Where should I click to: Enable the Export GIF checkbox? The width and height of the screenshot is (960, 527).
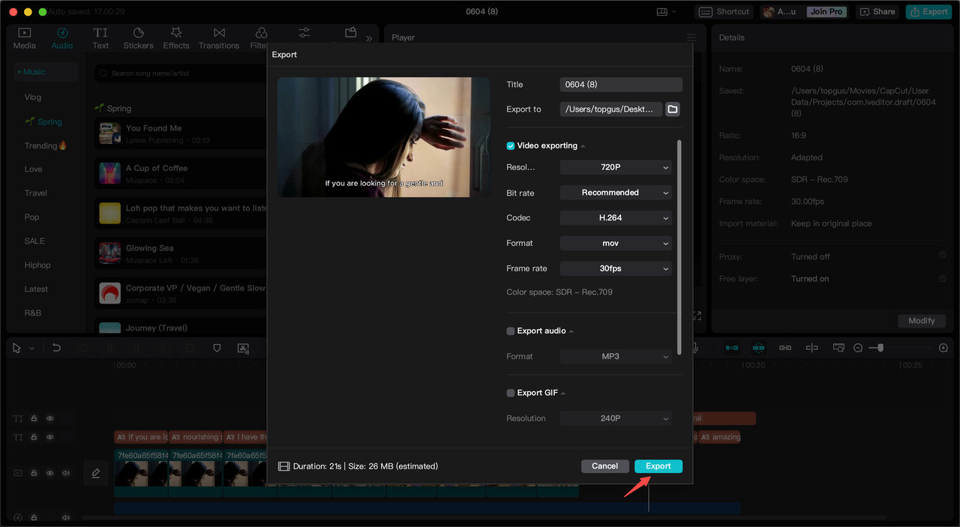coord(511,393)
